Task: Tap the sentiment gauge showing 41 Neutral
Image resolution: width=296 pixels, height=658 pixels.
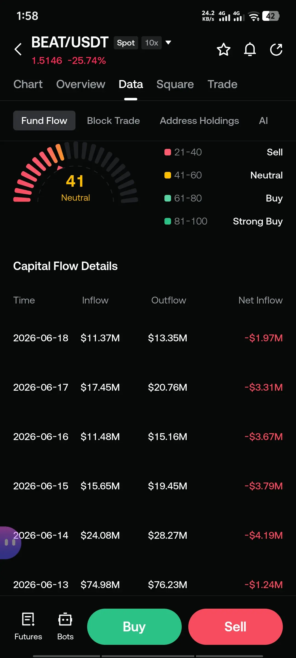Action: coord(76,173)
